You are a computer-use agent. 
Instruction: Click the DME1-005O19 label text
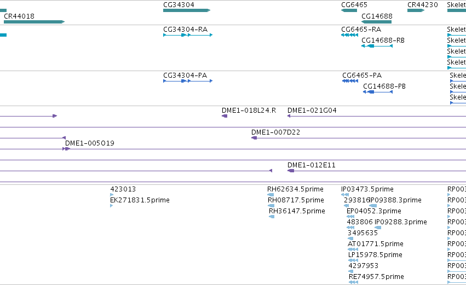90,143
